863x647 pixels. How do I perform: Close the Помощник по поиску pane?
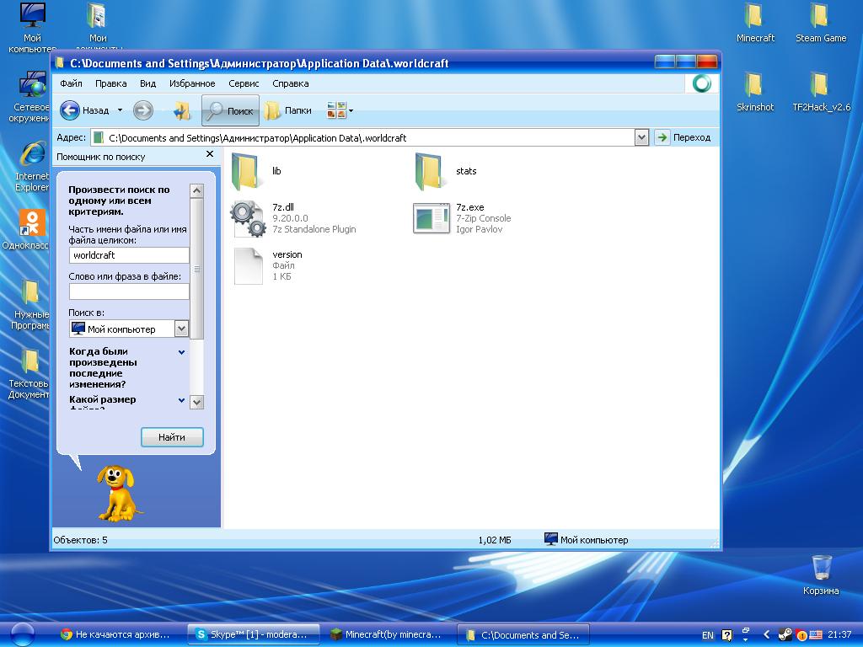coord(210,154)
